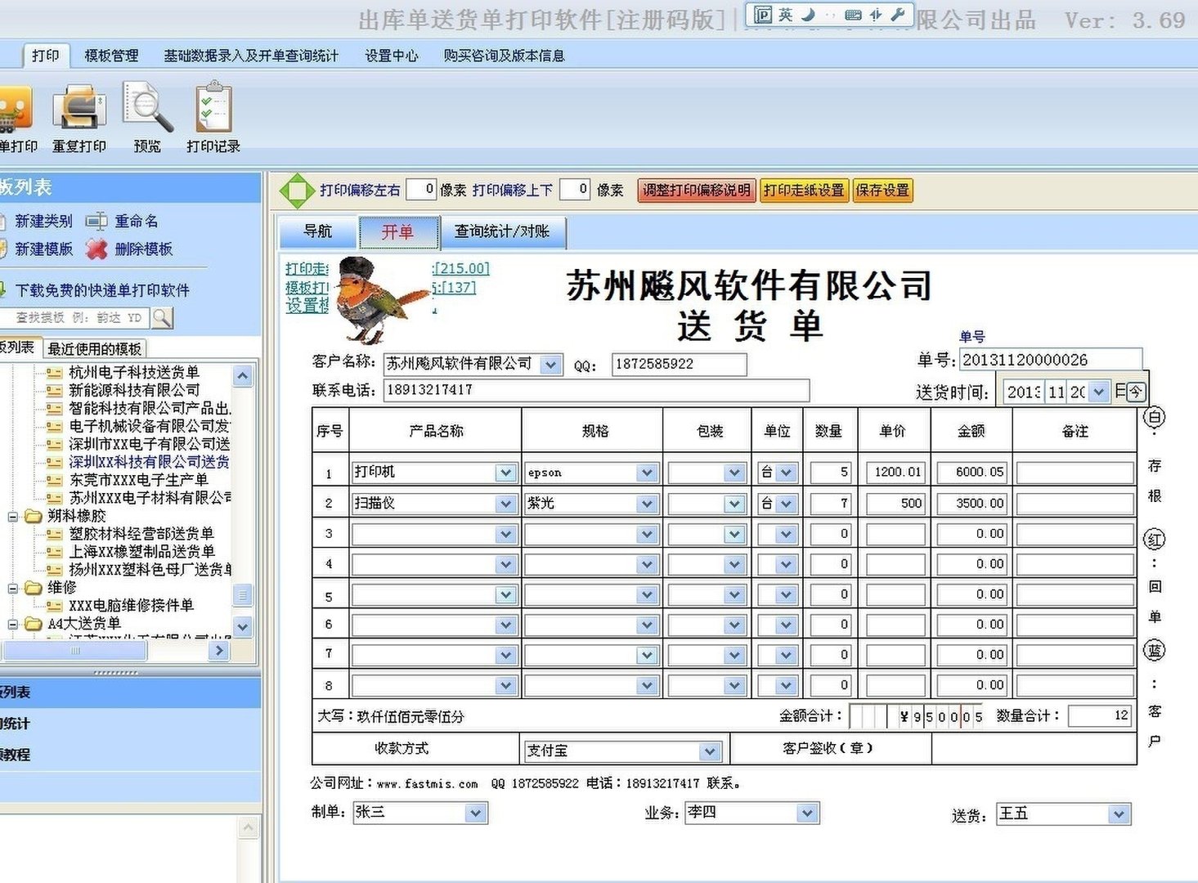Open the 收款方式 支付宝 dropdown
The height and width of the screenshot is (883, 1198).
click(x=710, y=751)
